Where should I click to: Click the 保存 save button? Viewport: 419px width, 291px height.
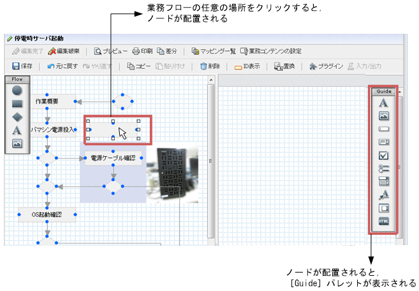click(22, 66)
